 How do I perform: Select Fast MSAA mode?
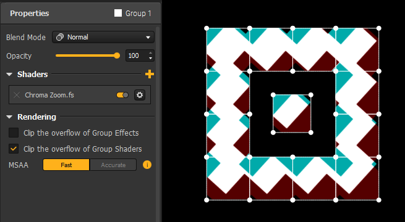[x=66, y=165]
